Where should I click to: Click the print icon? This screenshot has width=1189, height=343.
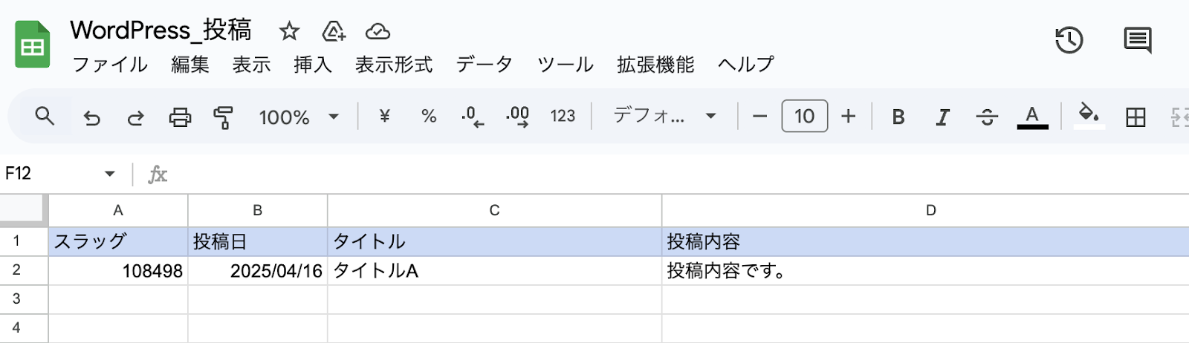pos(180,117)
